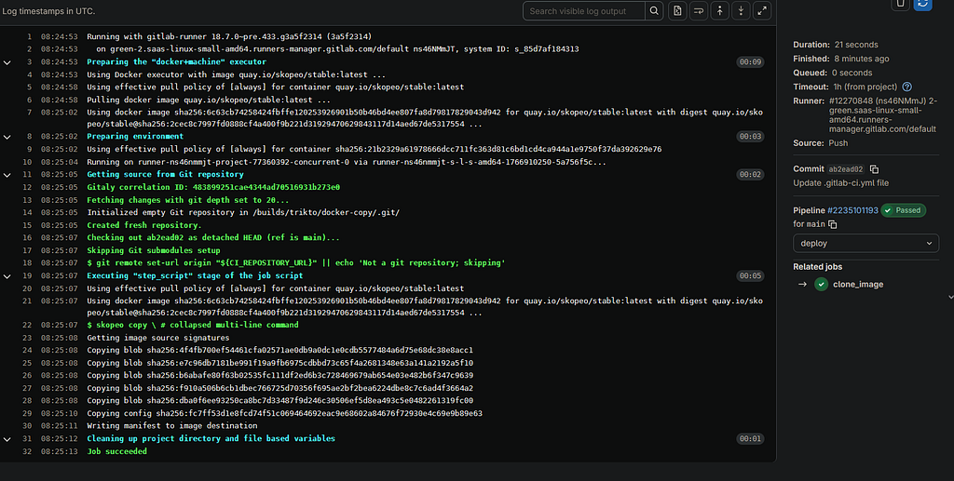
Task: Click the Log timestamps in UTC label
Action: pos(48,11)
